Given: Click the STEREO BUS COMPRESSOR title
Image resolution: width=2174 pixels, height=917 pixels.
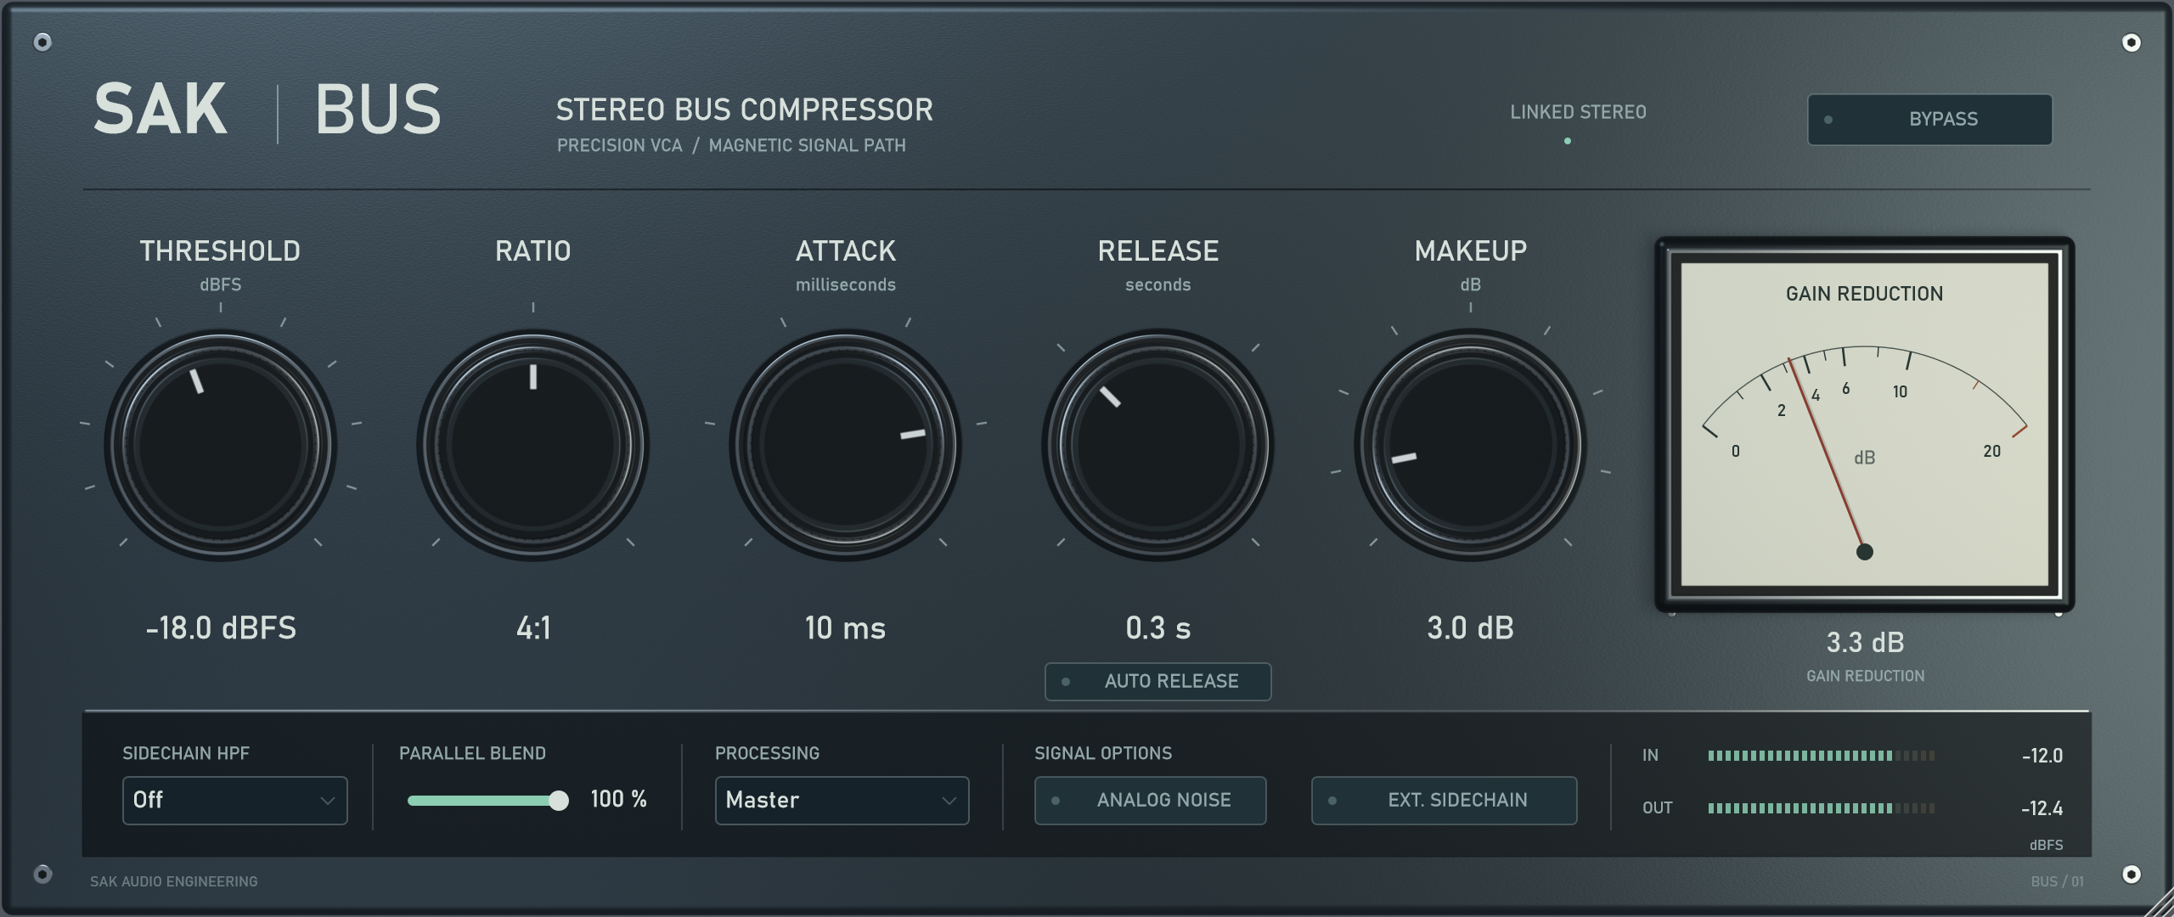Looking at the screenshot, I should [x=744, y=110].
